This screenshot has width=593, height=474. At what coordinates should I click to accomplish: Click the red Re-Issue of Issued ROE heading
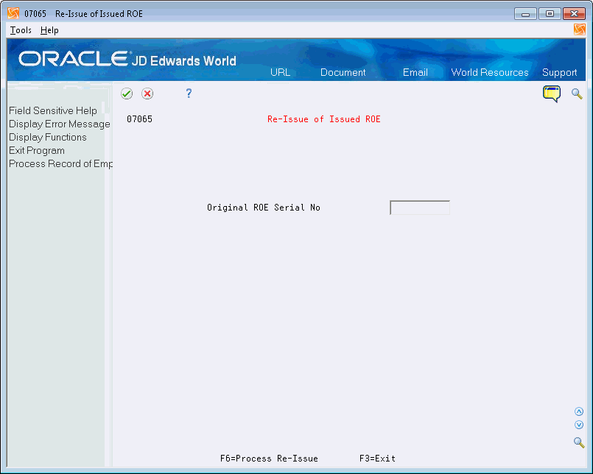[323, 119]
